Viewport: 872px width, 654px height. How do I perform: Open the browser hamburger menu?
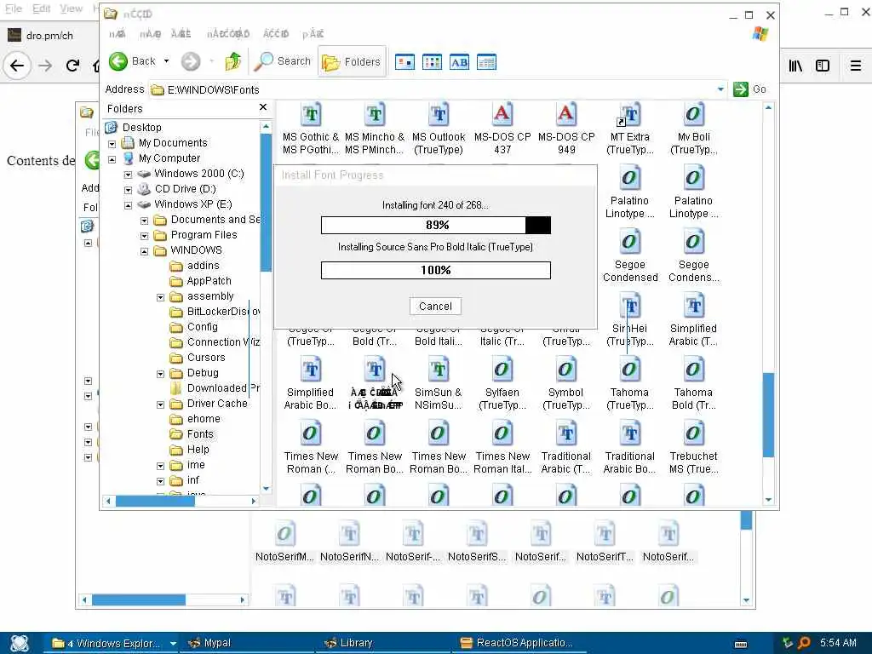click(x=856, y=66)
